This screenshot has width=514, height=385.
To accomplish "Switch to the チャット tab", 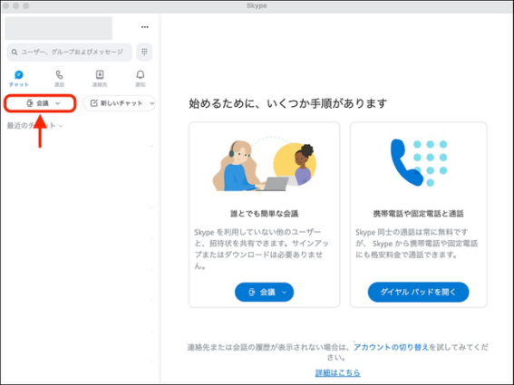I will pyautogui.click(x=19, y=79).
